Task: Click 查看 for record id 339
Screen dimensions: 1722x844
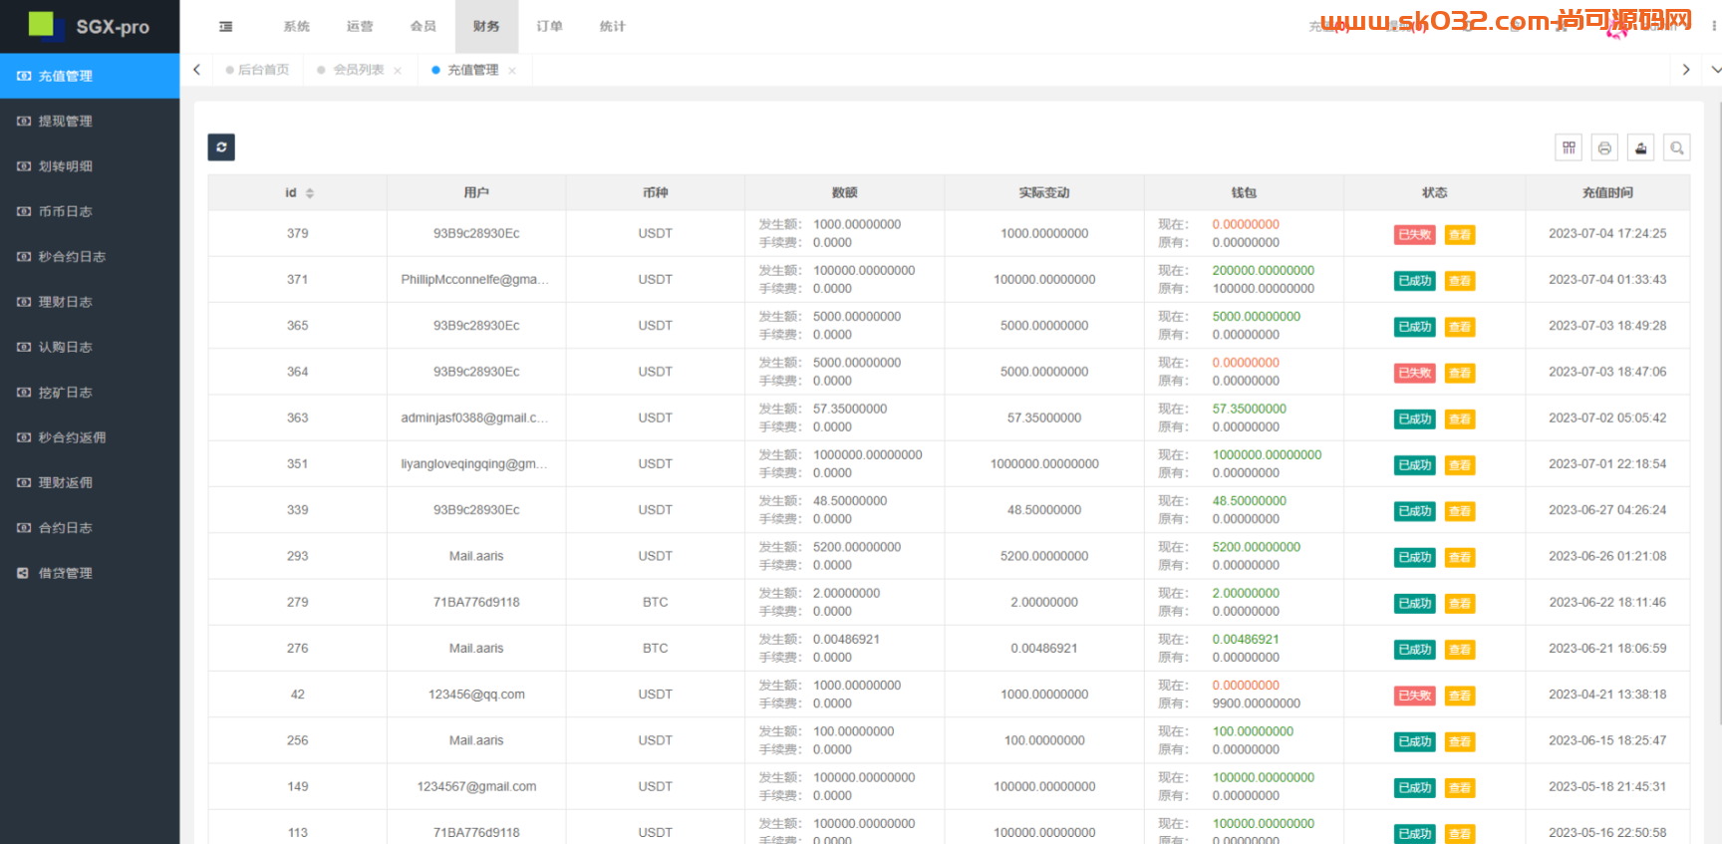Action: tap(1460, 511)
